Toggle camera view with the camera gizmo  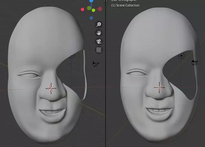(99, 41)
